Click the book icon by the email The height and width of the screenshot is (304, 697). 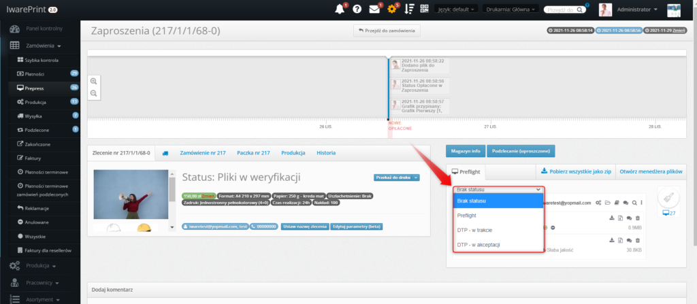pyautogui.click(x=617, y=203)
